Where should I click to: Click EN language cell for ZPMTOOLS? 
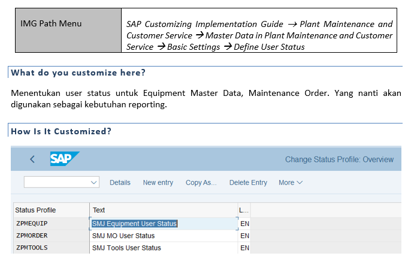tap(244, 248)
